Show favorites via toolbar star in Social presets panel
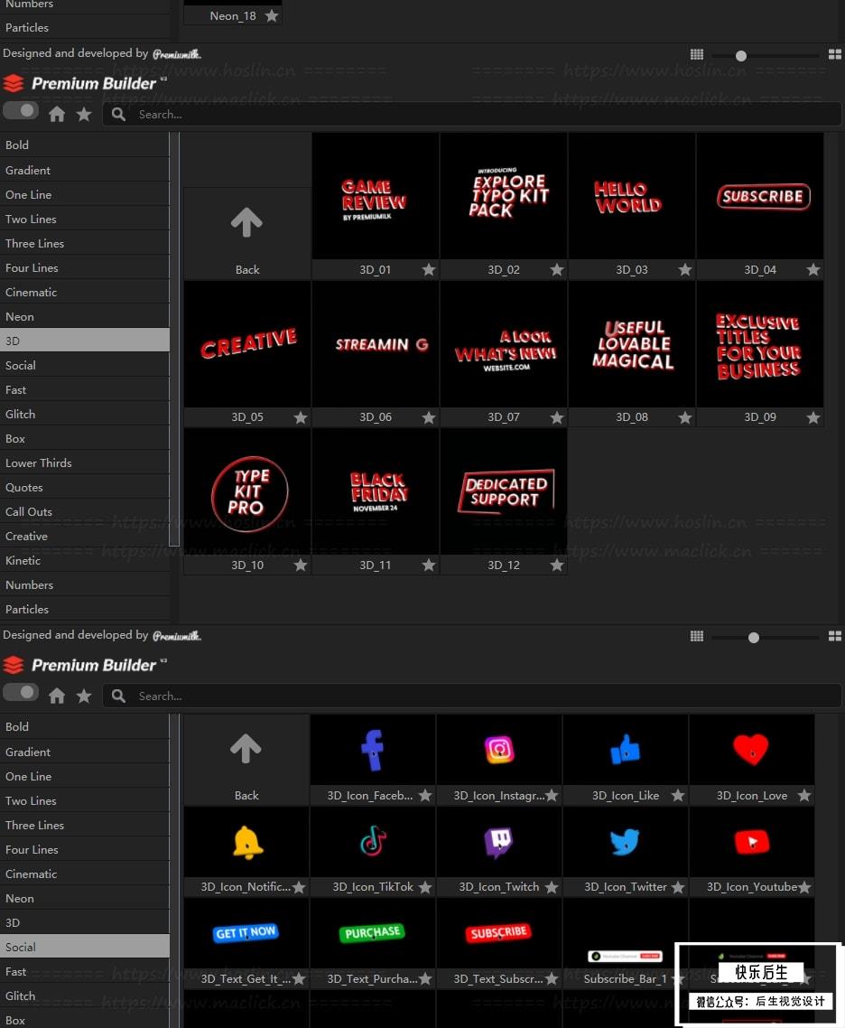 point(84,696)
